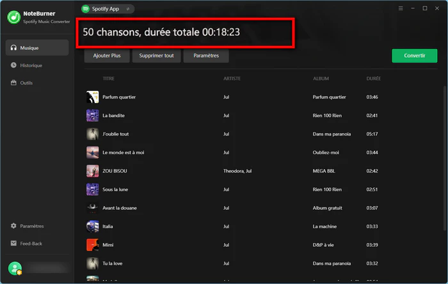Select the song title Sous la lune
This screenshot has width=448, height=284.
(x=115, y=189)
